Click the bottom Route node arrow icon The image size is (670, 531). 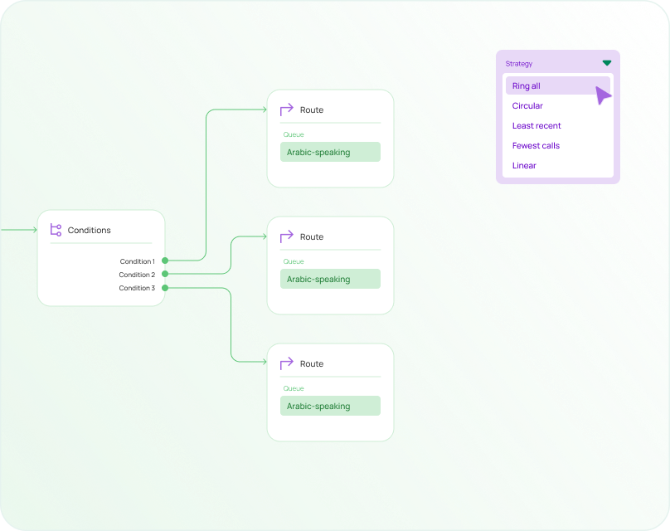point(286,363)
